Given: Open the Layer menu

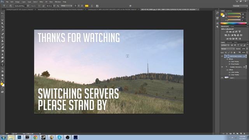Looking at the screenshot, I should point(24,2).
